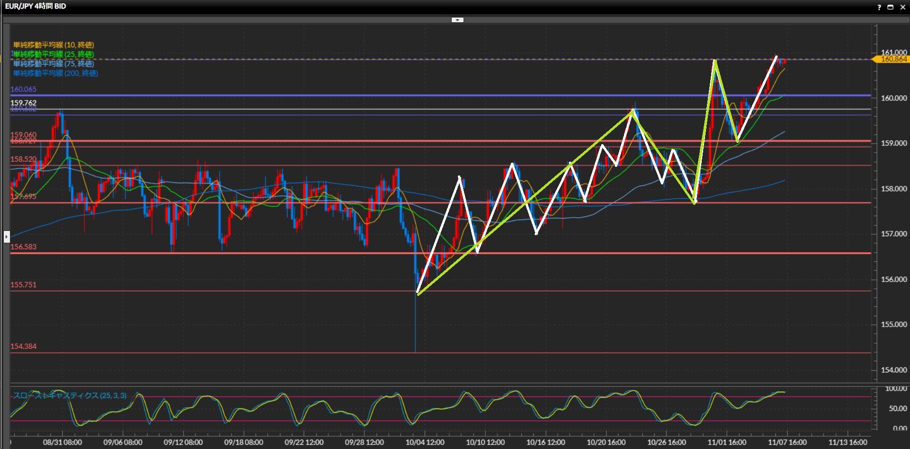
Task: Select the 75-period moving average label
Action: click(54, 64)
